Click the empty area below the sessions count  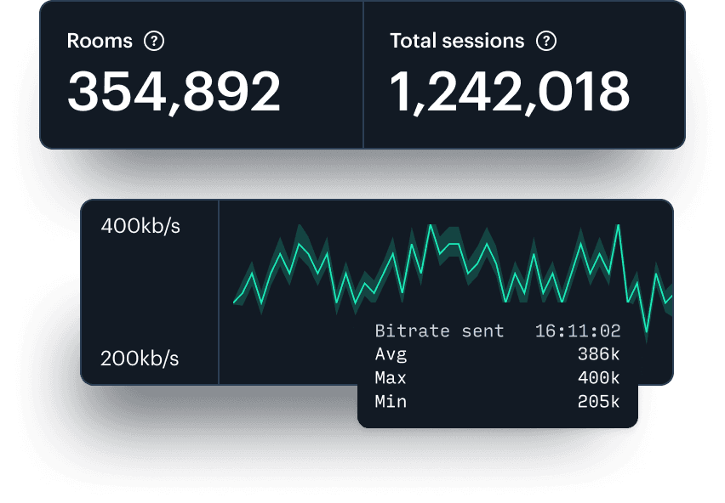click(523, 133)
